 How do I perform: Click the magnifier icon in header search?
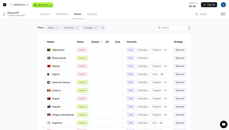197,14
